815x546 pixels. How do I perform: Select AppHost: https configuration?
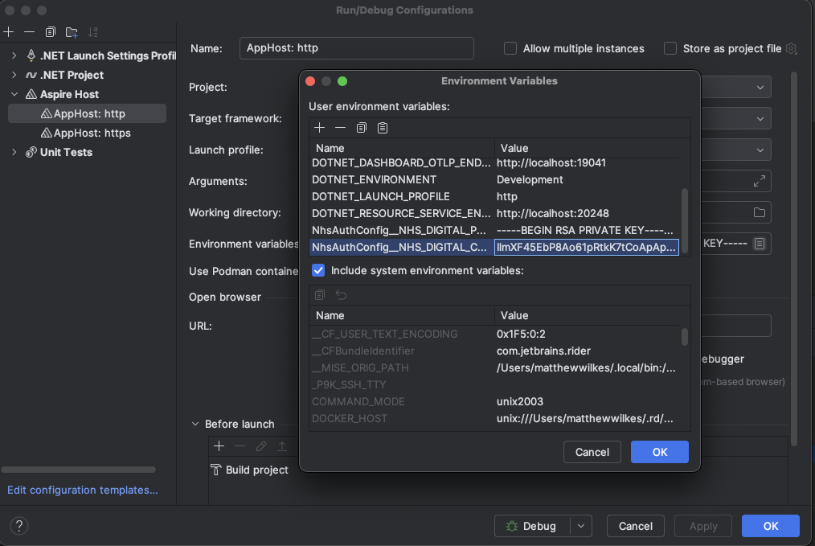[x=92, y=133]
